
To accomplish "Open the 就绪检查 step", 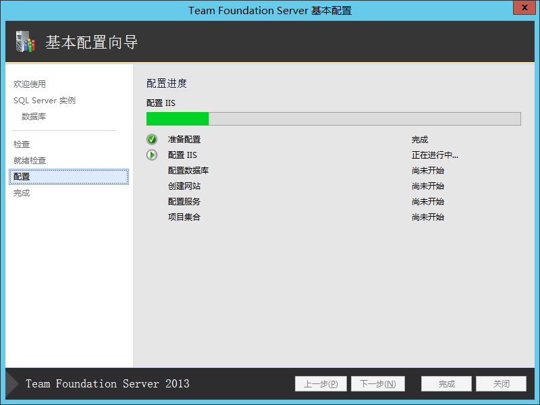I will coord(30,160).
